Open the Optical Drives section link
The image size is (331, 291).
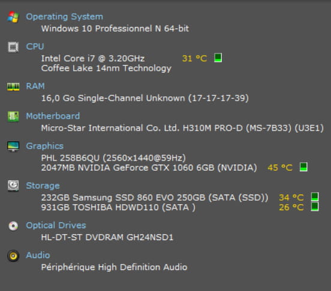tap(56, 226)
